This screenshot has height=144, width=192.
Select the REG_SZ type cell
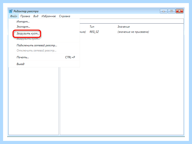[94, 32]
